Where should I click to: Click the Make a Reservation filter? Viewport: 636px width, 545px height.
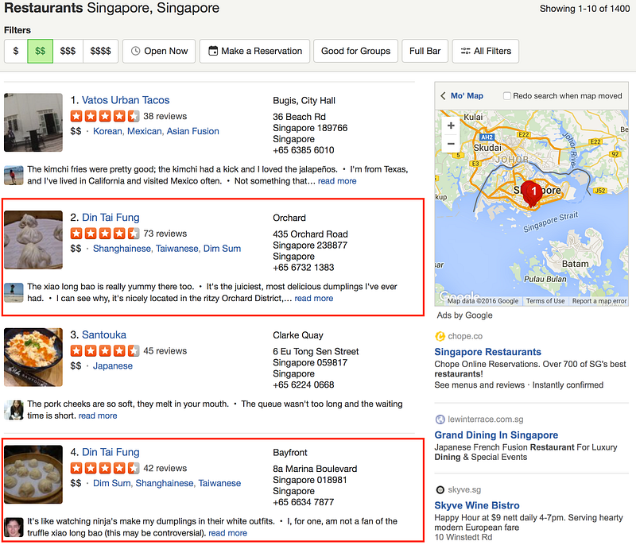[254, 51]
